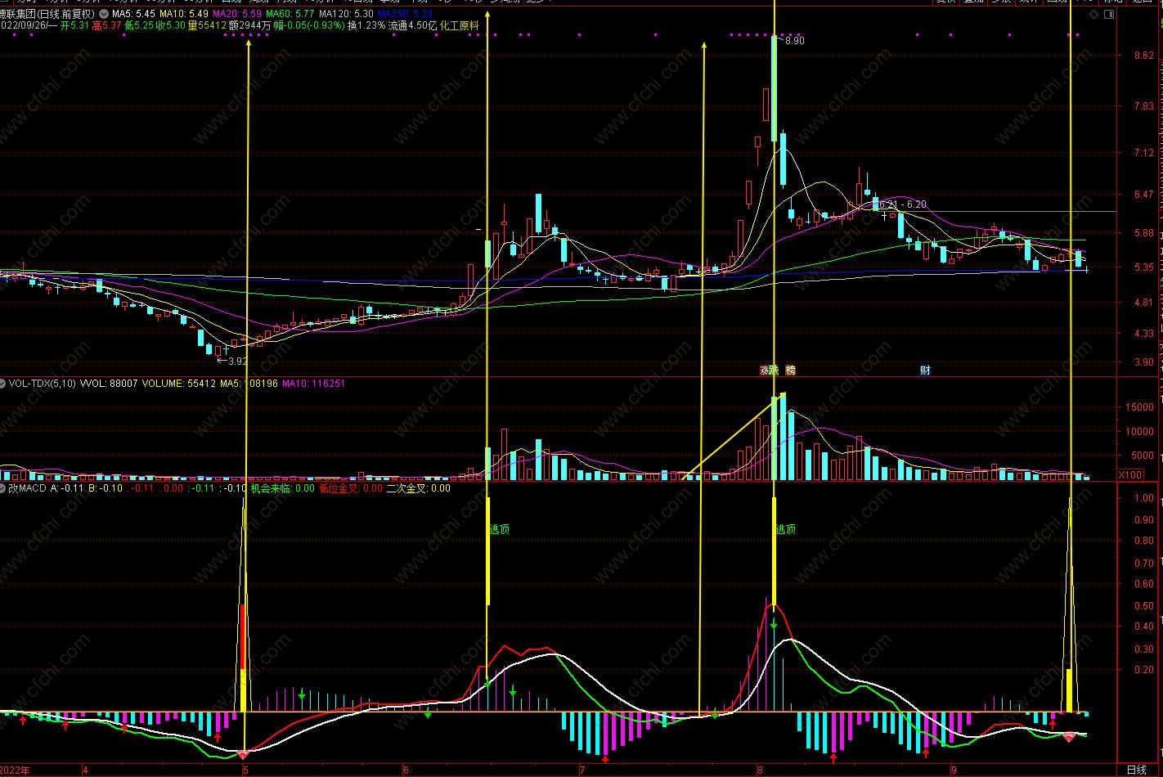Click the 流通4.50亿 float value text
This screenshot has height=777, width=1163.
click(412, 26)
